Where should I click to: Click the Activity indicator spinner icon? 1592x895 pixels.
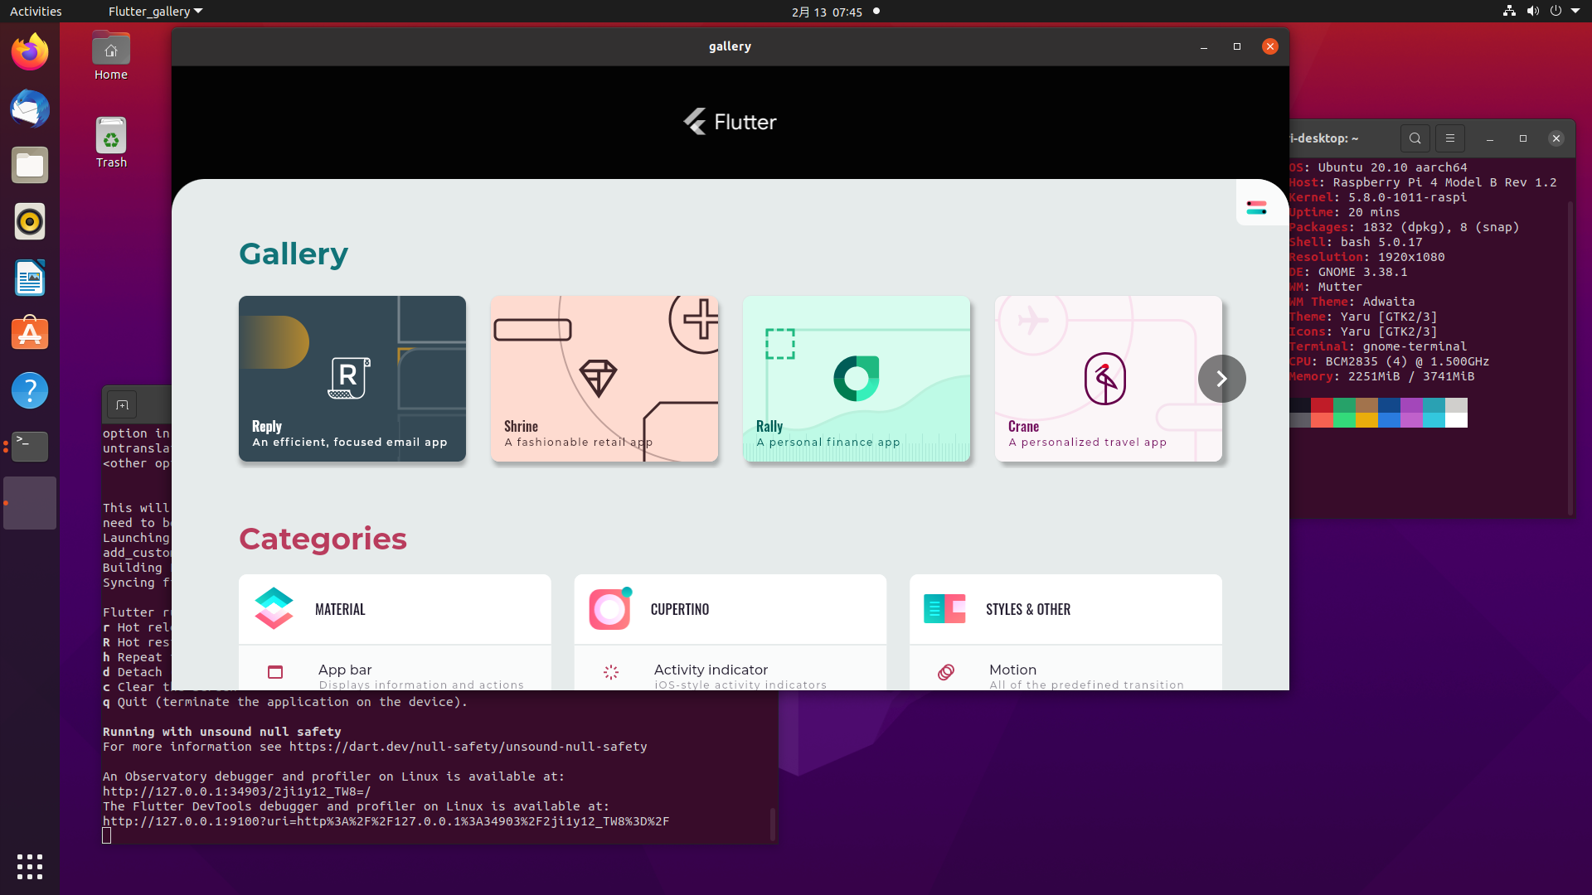click(610, 672)
